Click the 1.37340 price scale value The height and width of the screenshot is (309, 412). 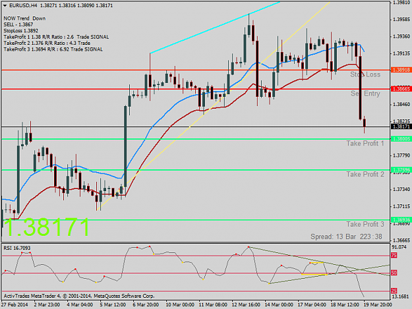(401, 190)
